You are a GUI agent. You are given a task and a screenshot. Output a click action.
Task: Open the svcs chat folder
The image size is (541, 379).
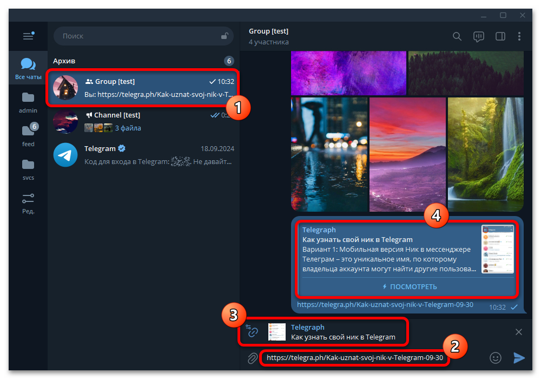coord(28,169)
